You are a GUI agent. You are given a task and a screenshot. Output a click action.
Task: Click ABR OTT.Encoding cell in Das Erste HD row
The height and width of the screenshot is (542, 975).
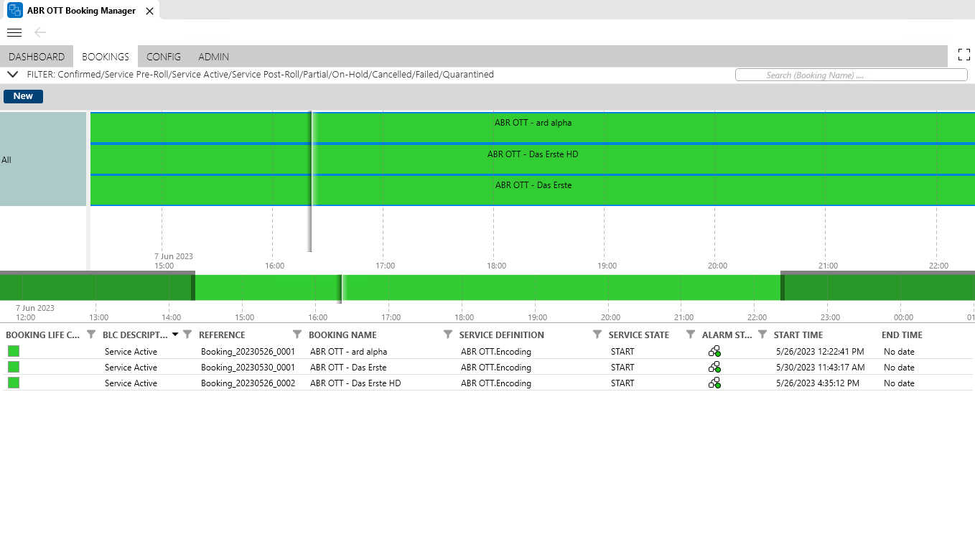coord(496,383)
